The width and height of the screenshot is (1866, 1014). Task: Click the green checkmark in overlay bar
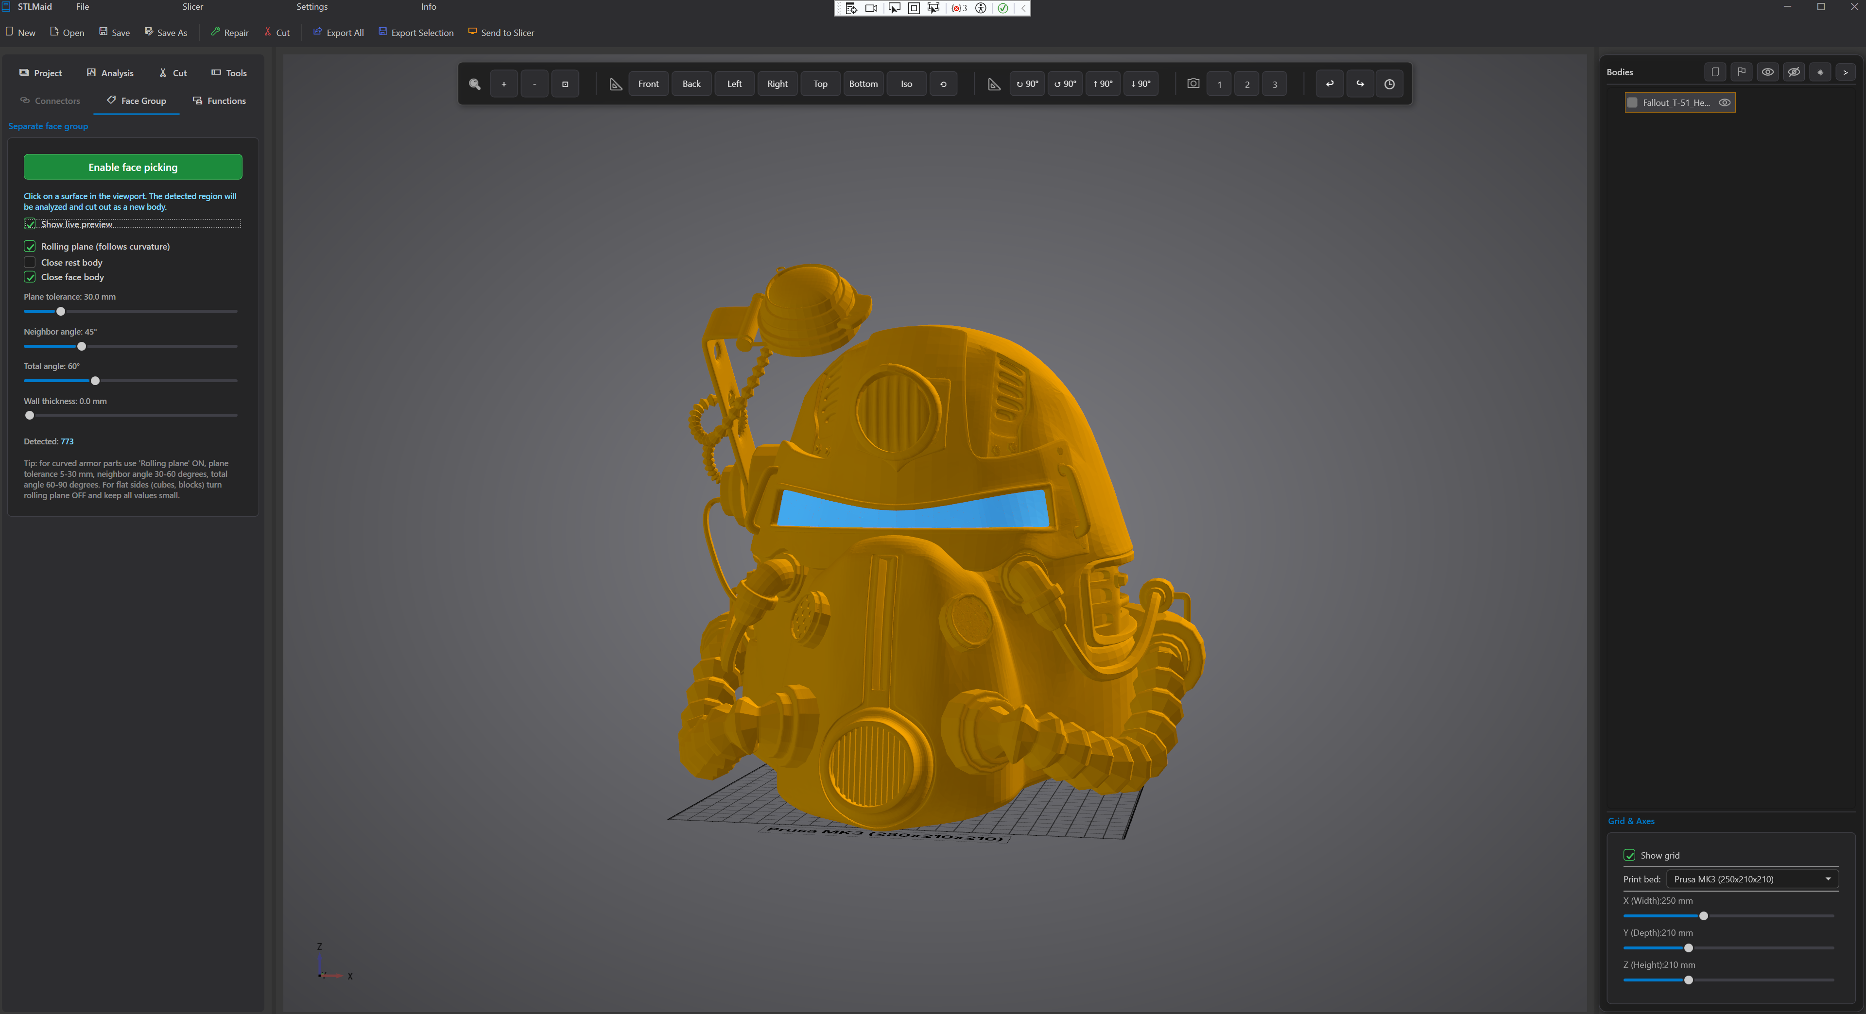[1002, 8]
